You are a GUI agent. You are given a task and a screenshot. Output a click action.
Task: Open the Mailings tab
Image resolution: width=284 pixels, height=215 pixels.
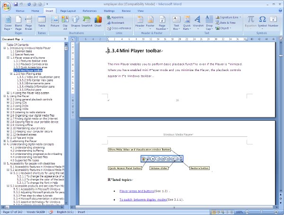[109, 11]
